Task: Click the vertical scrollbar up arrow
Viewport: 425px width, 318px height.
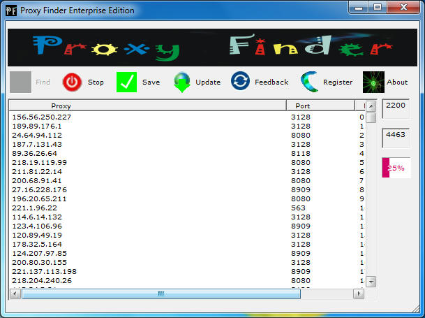Action: point(371,106)
